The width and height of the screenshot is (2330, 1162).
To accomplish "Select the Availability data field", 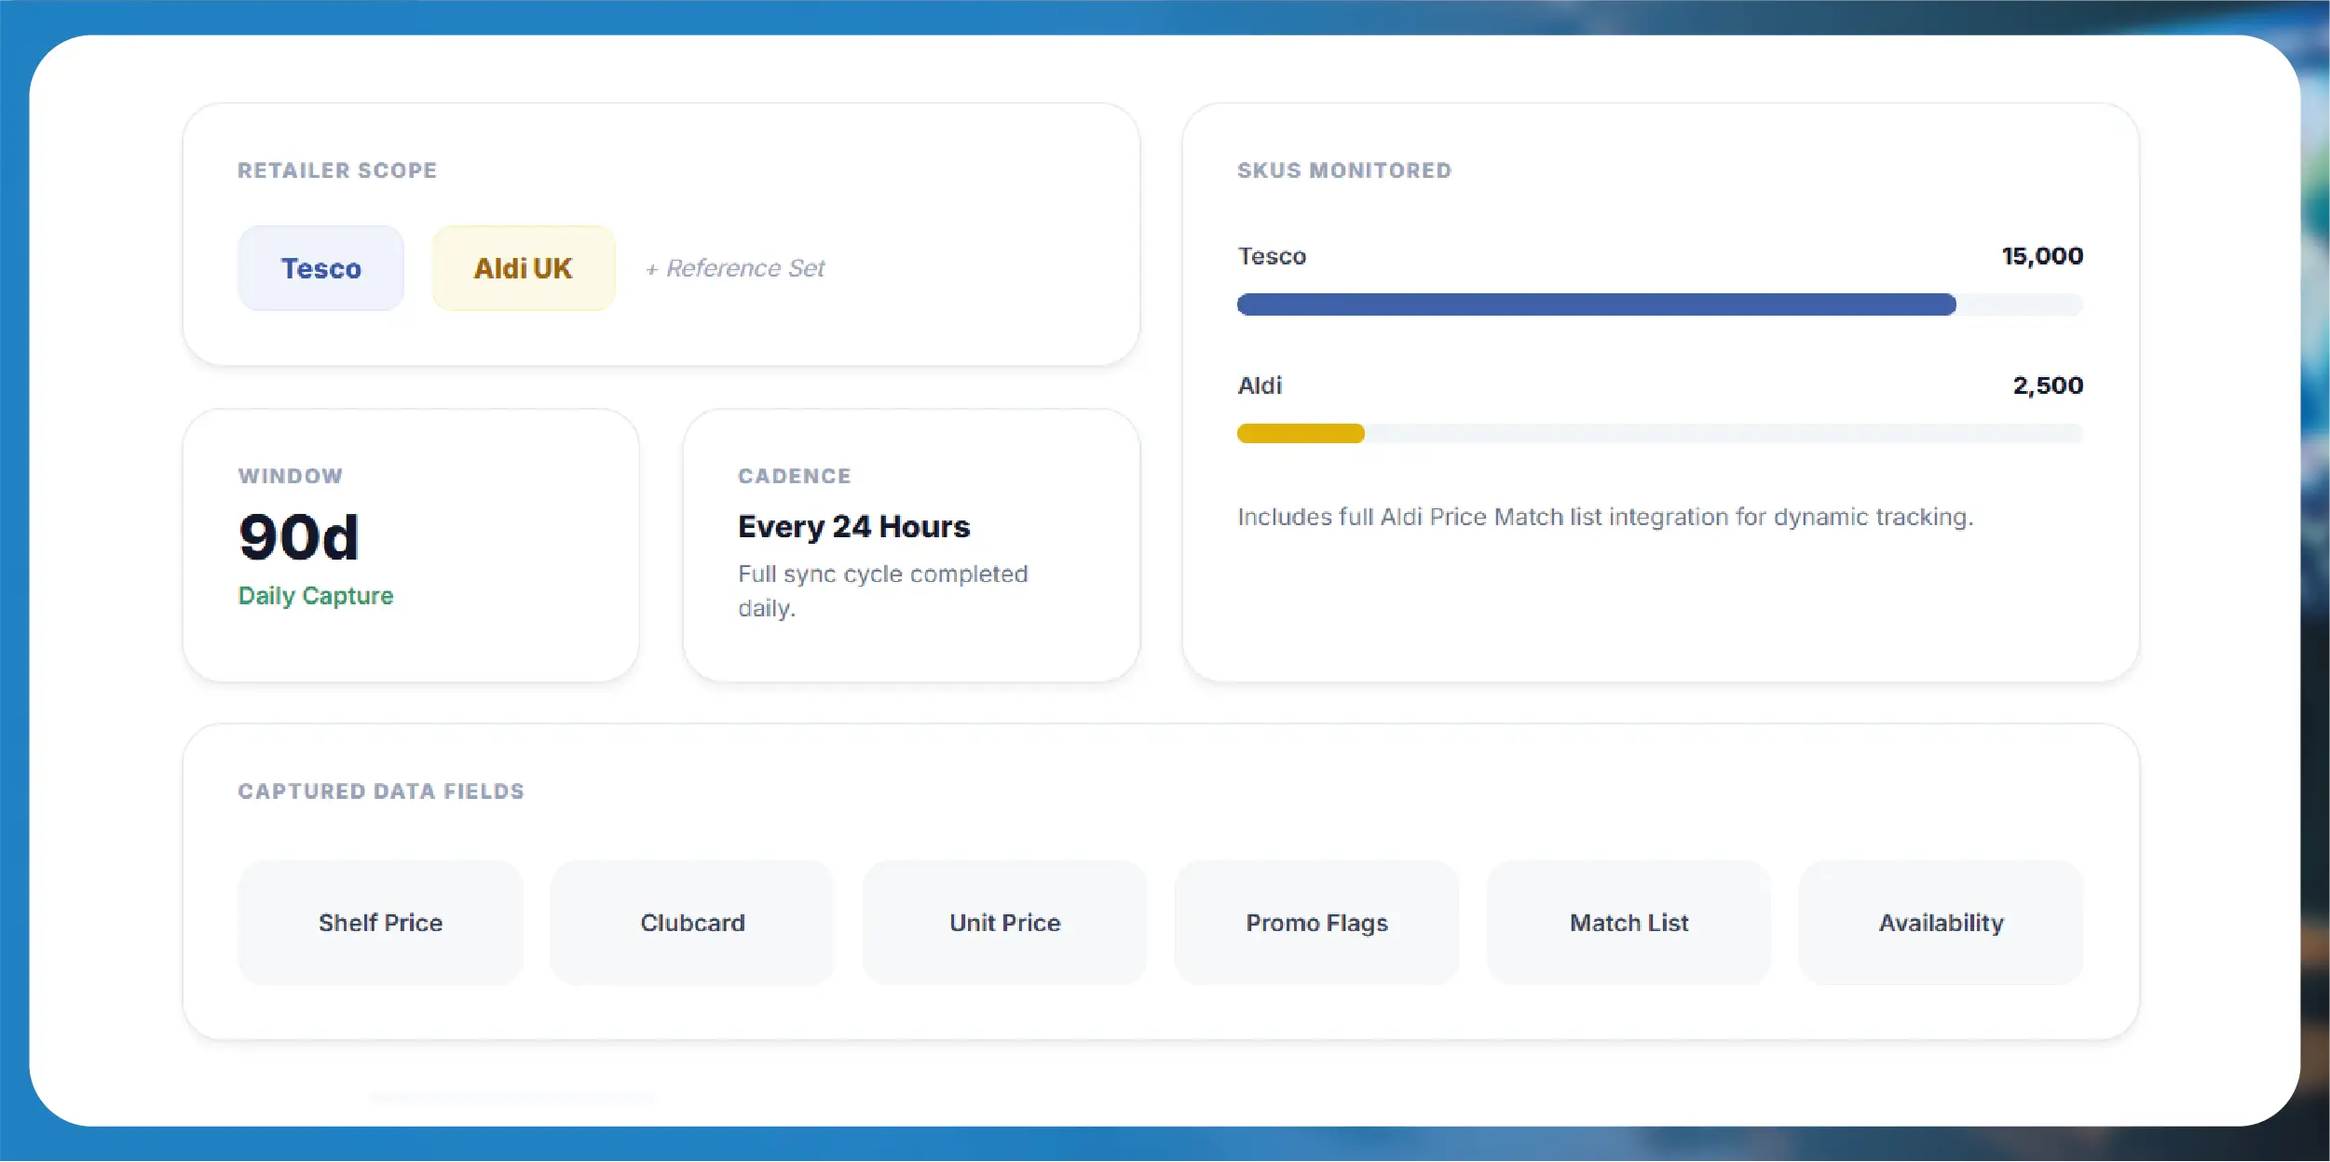I will coord(1941,923).
